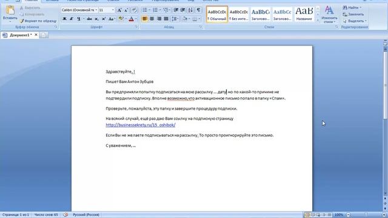Align text right
Screen dimensions: 388x218
coord(159,19)
